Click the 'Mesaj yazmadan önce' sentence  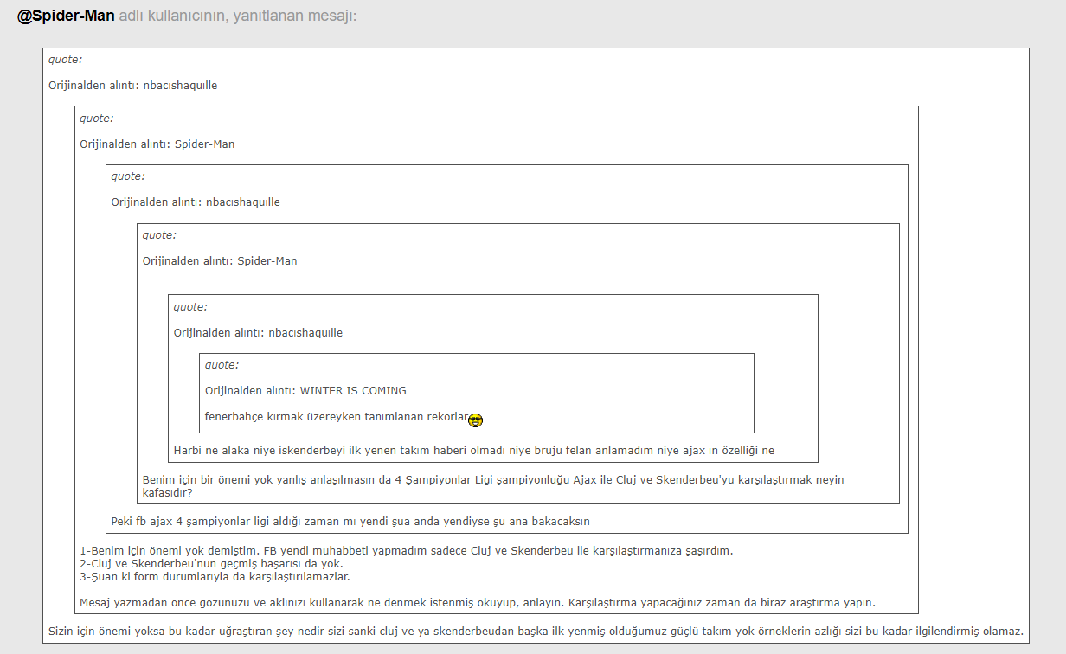tap(477, 603)
